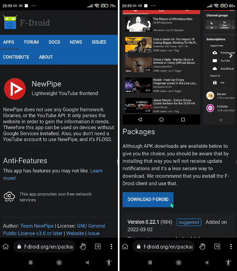Screen dimensions: 237x271
Task: Show next screenshot with right chevron
Action: click(231, 56)
